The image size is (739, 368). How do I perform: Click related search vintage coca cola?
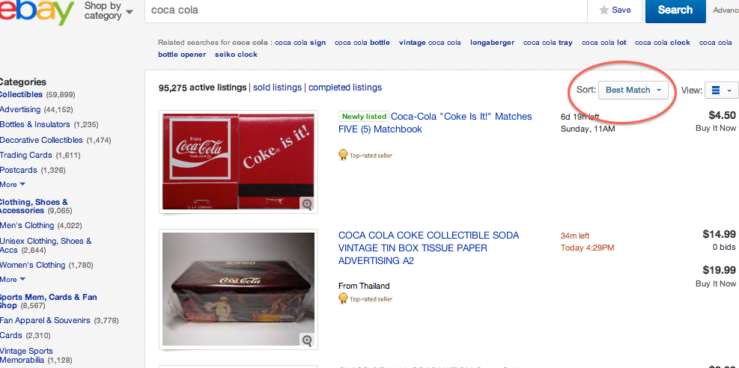(430, 43)
